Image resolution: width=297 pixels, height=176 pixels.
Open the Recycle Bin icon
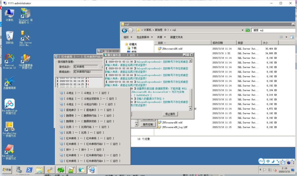pyautogui.click(x=9, y=37)
